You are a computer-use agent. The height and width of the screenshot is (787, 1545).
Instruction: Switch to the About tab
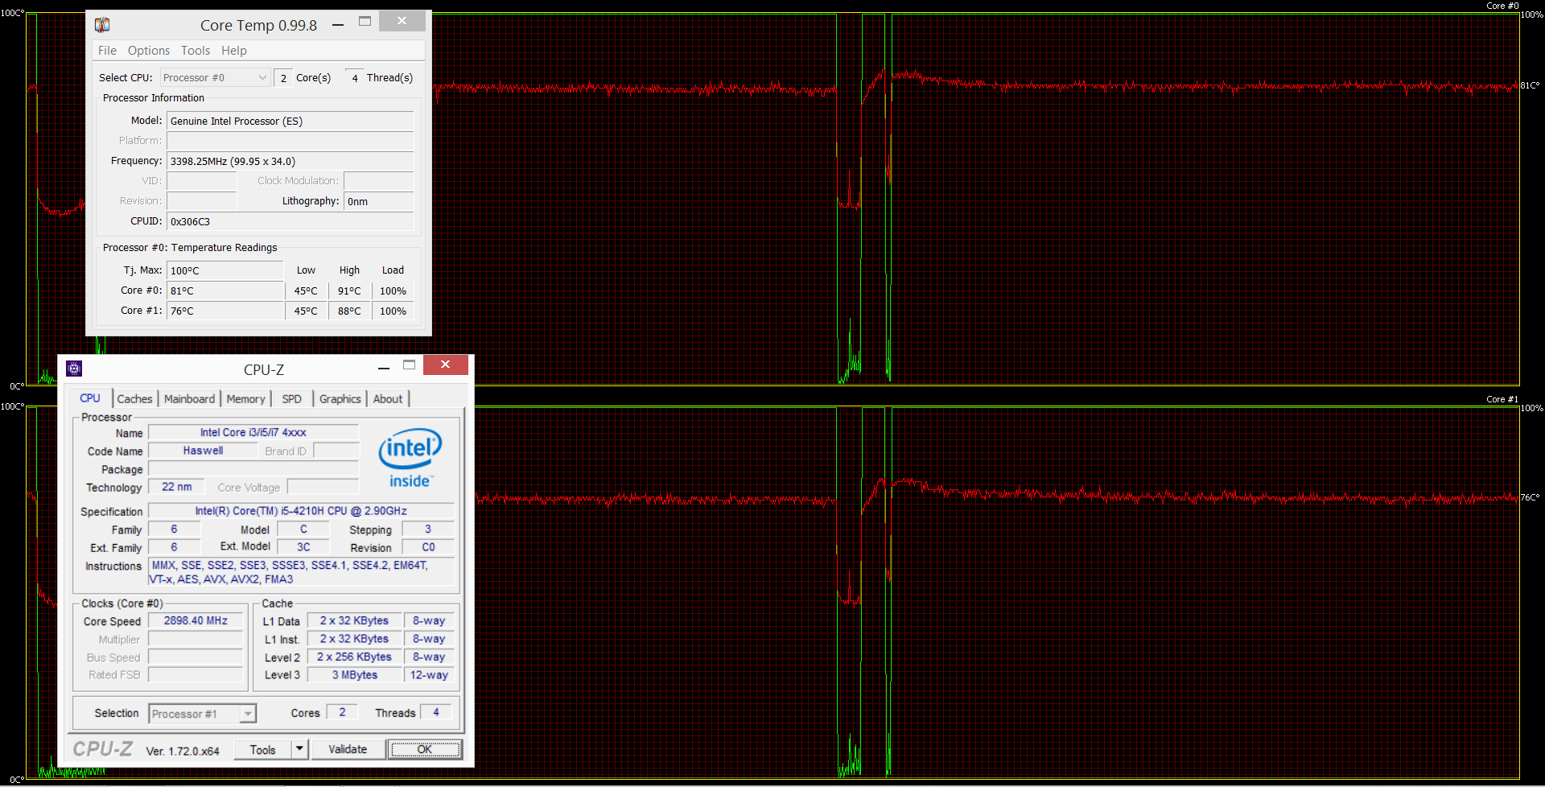click(x=388, y=399)
